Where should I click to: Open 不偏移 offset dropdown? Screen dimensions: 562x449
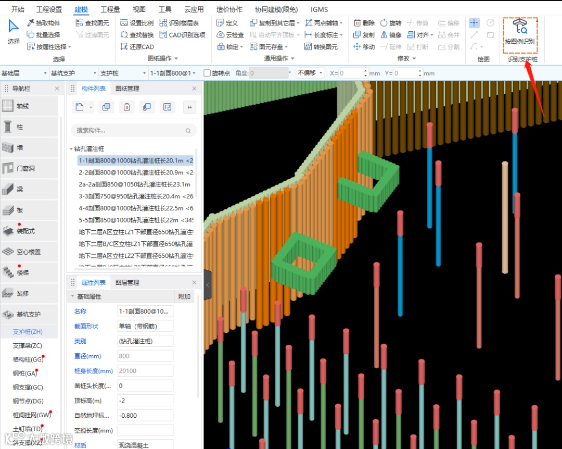tap(310, 73)
